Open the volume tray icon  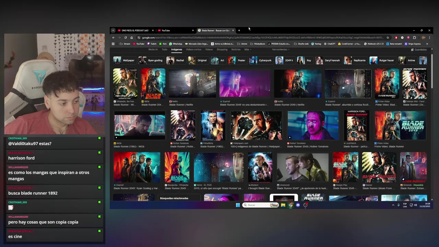click(x=415, y=205)
